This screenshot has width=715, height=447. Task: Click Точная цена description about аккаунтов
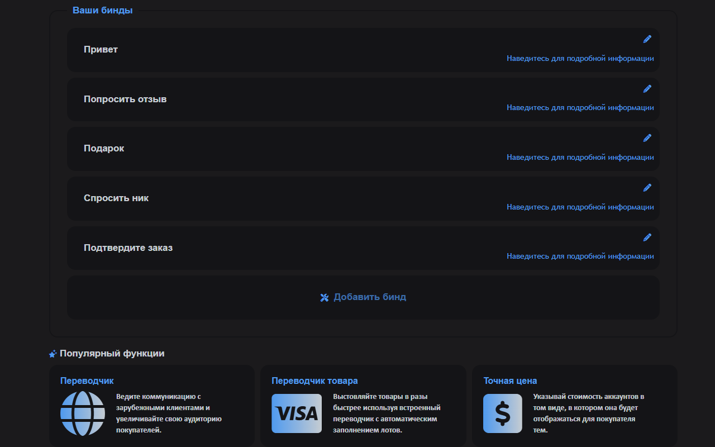(x=589, y=413)
